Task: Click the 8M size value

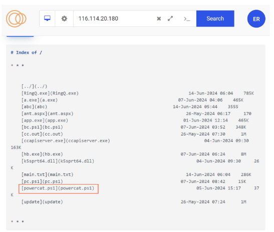Action: click(243, 154)
